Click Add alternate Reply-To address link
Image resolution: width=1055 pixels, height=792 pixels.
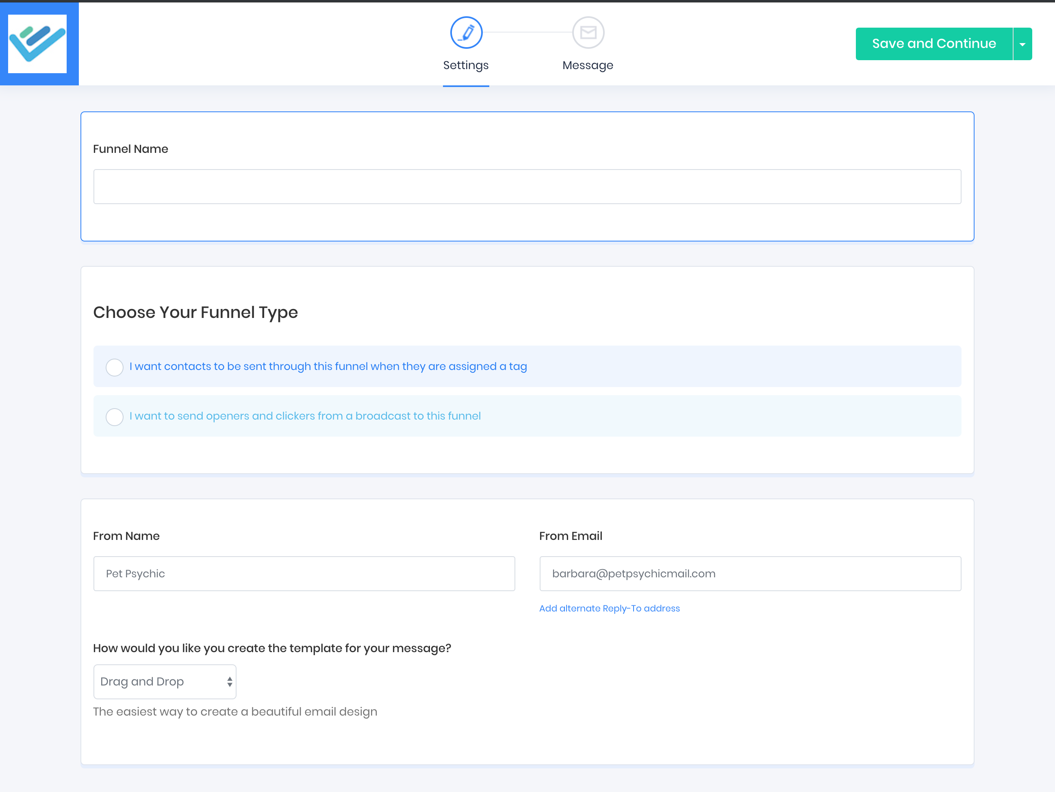609,608
